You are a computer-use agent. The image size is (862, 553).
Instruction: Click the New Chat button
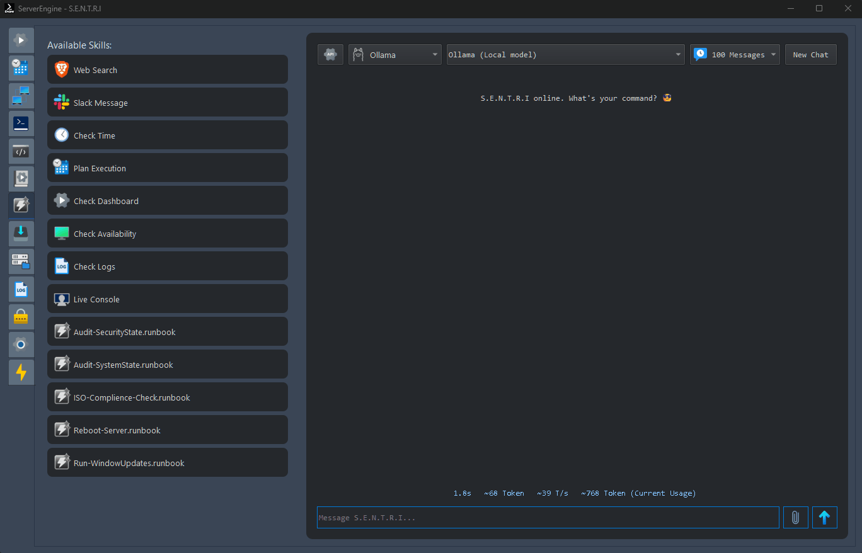(810, 55)
